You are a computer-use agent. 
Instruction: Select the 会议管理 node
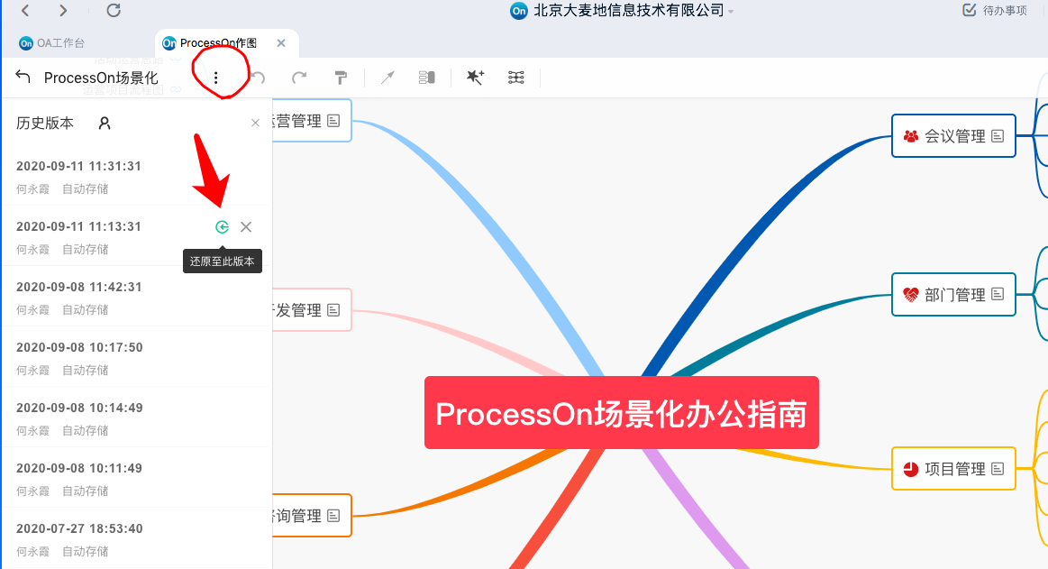point(953,136)
